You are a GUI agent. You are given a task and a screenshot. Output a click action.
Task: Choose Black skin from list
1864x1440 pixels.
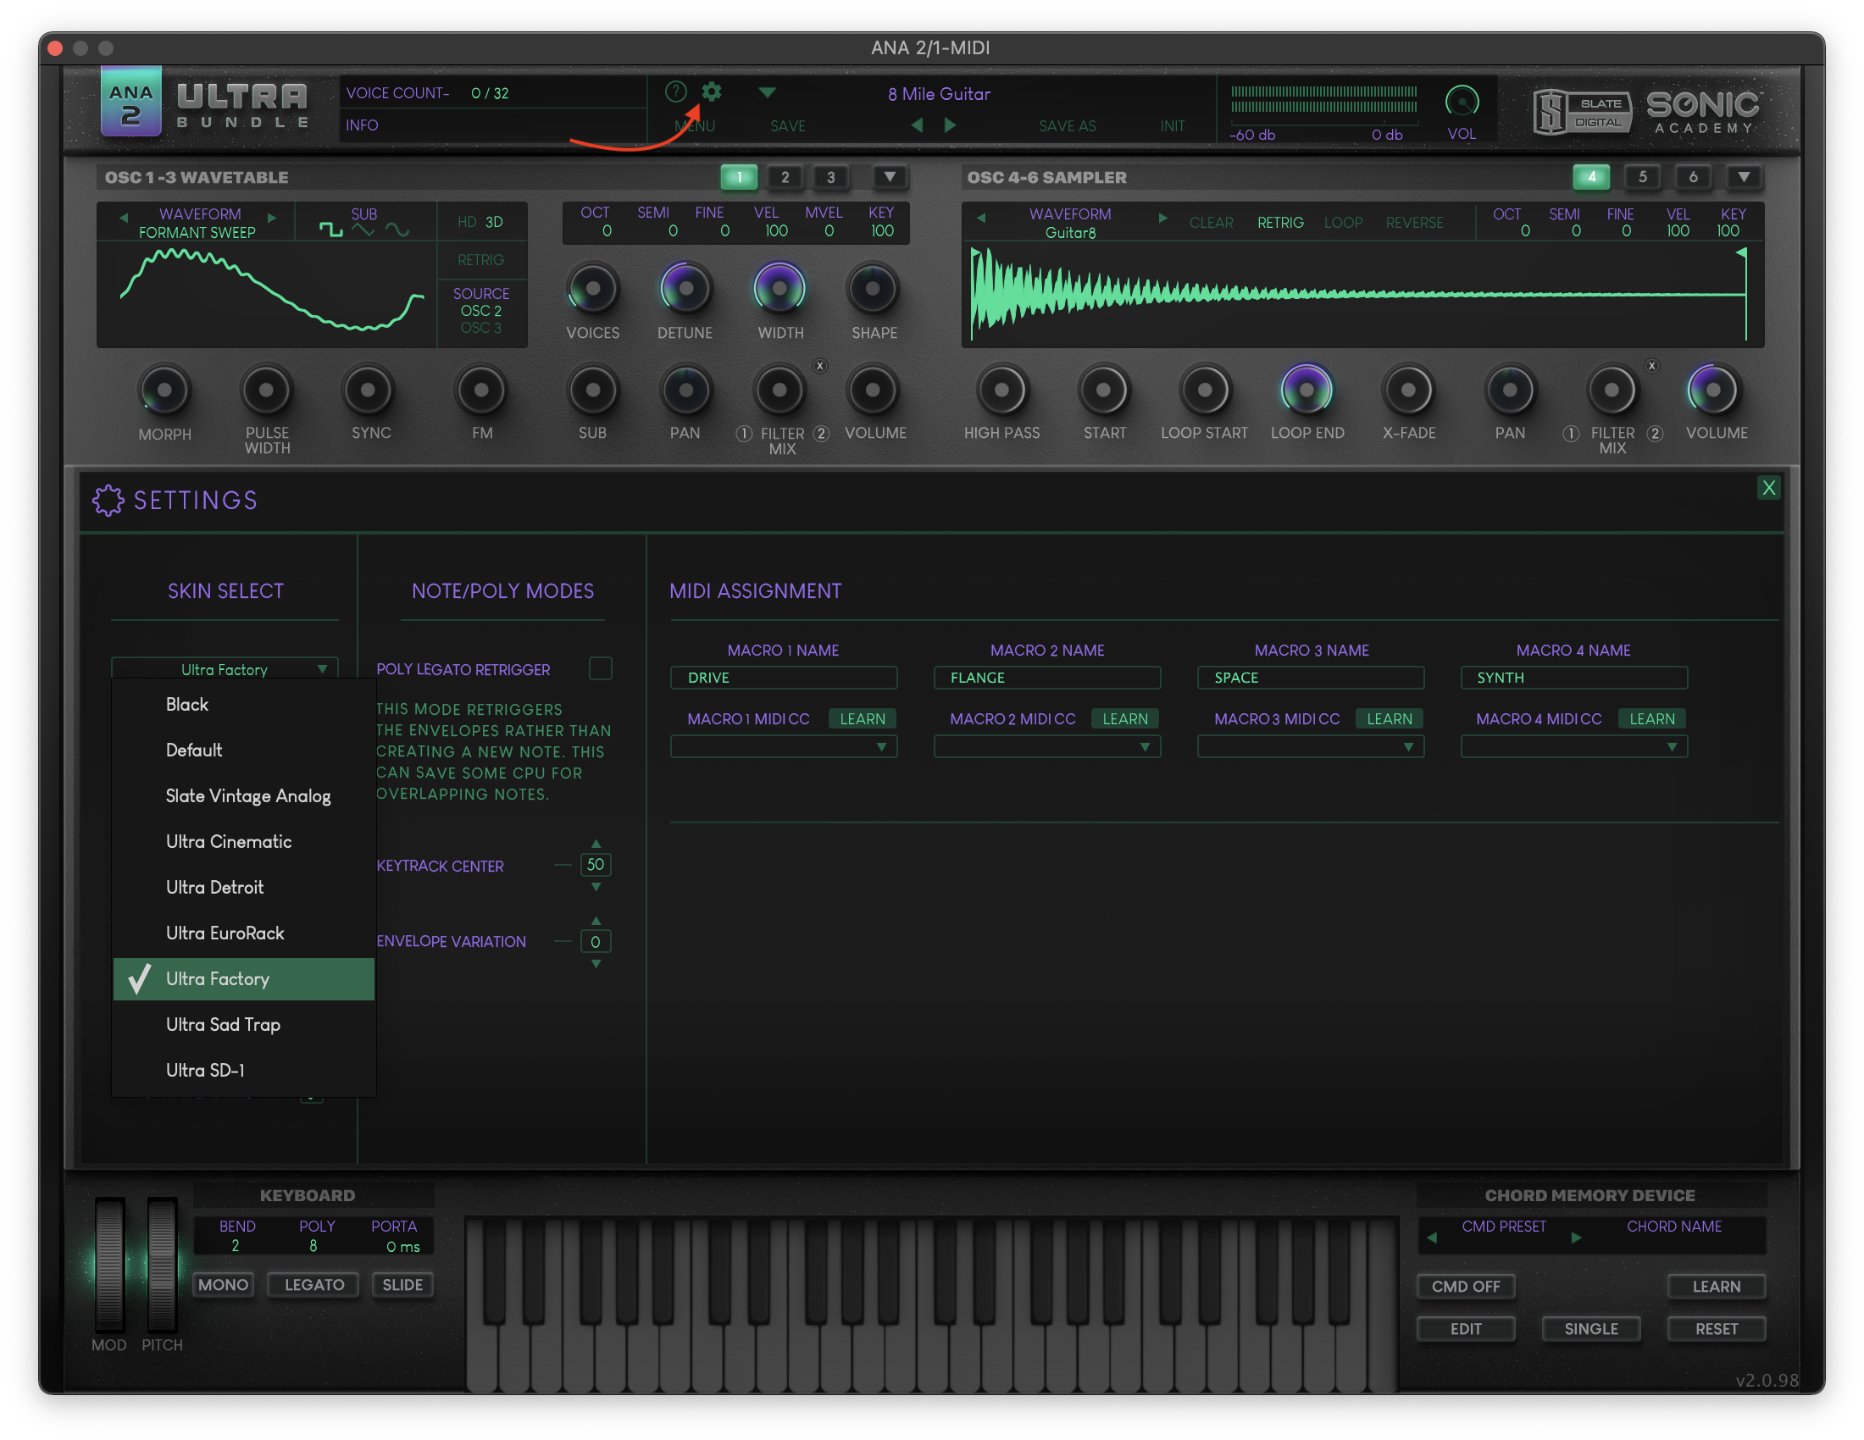[x=244, y=705]
